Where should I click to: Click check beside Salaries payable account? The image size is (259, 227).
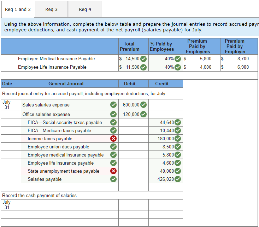[x=113, y=179]
